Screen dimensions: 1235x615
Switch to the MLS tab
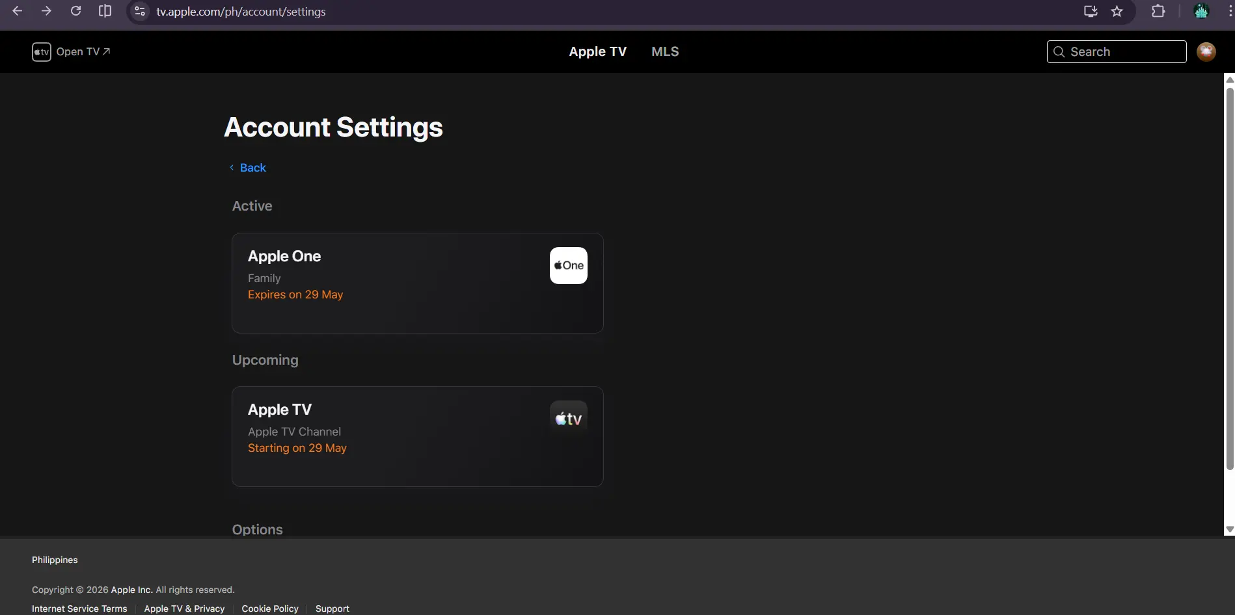[x=665, y=51]
